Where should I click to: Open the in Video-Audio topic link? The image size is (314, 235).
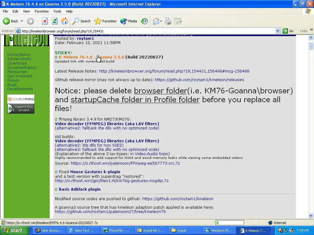coord(149,154)
